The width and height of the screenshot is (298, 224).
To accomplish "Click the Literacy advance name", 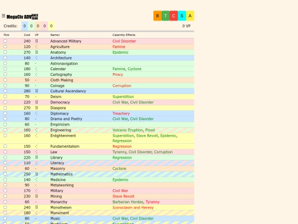I will [x=57, y=163].
